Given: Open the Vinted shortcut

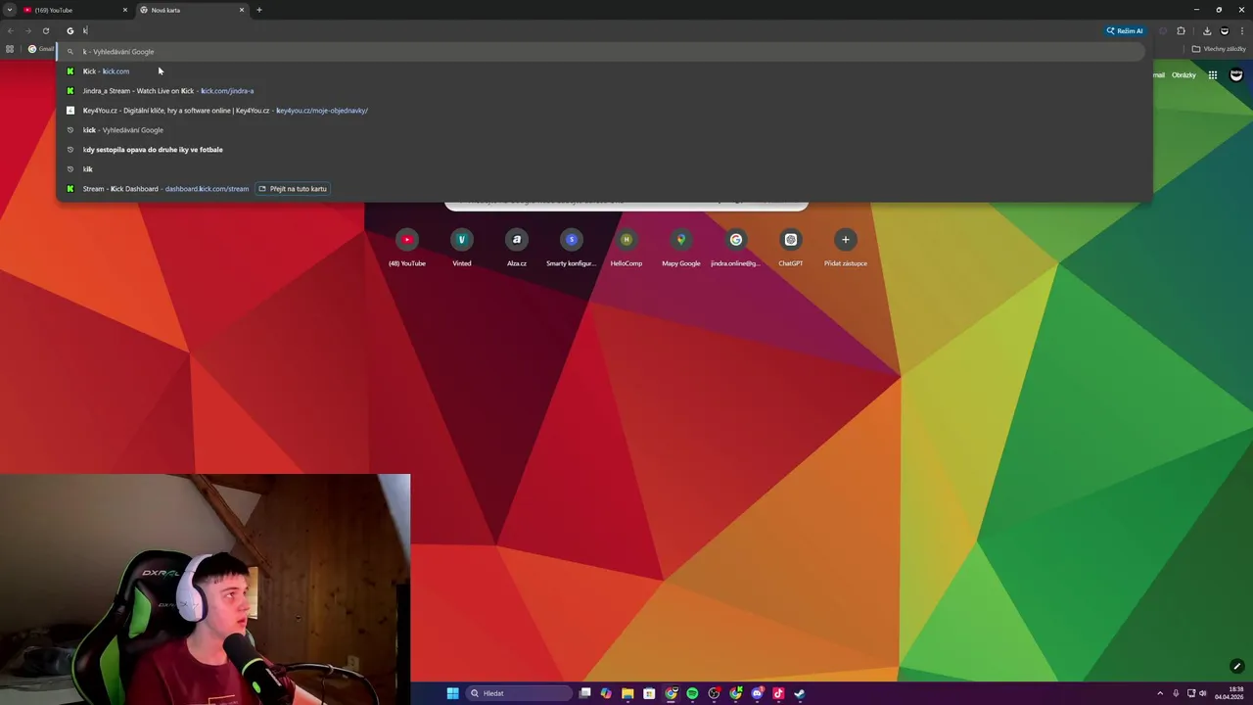Looking at the screenshot, I should click(462, 247).
